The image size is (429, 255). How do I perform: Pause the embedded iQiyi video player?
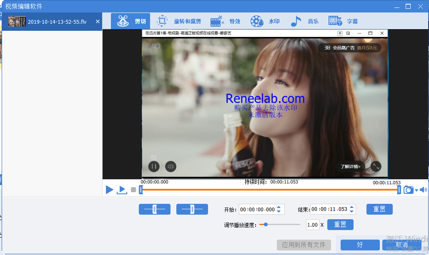coord(154,166)
